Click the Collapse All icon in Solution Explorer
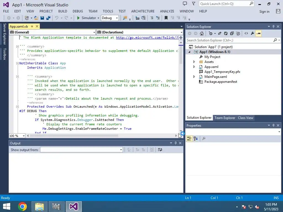Screen dimensions: 283x212 232,33
